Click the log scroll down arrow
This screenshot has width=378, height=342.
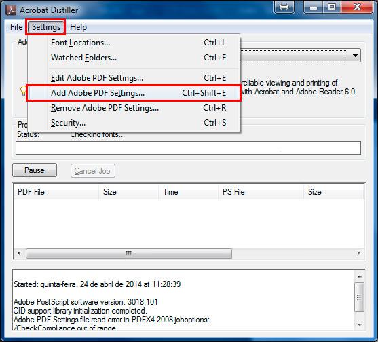360,324
